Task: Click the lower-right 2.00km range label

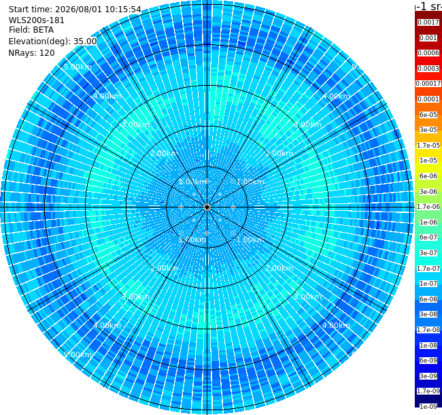Action: [279, 268]
